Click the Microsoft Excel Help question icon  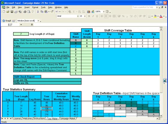[107, 12]
